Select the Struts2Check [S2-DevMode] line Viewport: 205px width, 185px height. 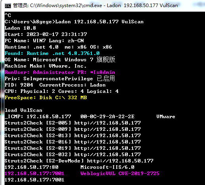tap(79, 161)
